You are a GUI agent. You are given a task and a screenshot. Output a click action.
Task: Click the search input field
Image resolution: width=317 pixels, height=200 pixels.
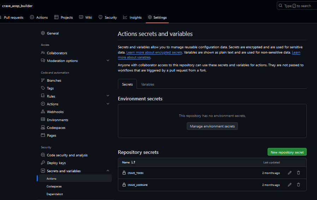297,6
